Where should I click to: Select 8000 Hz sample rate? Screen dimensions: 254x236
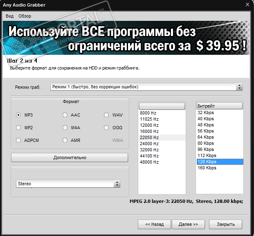click(x=162, y=113)
